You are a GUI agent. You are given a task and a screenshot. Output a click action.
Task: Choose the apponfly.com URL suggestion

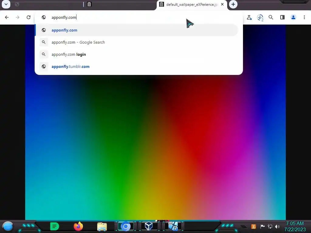pos(137,30)
